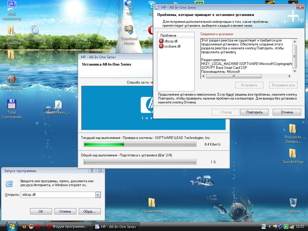Click the taskbar clock showing 11:52

click(300, 226)
